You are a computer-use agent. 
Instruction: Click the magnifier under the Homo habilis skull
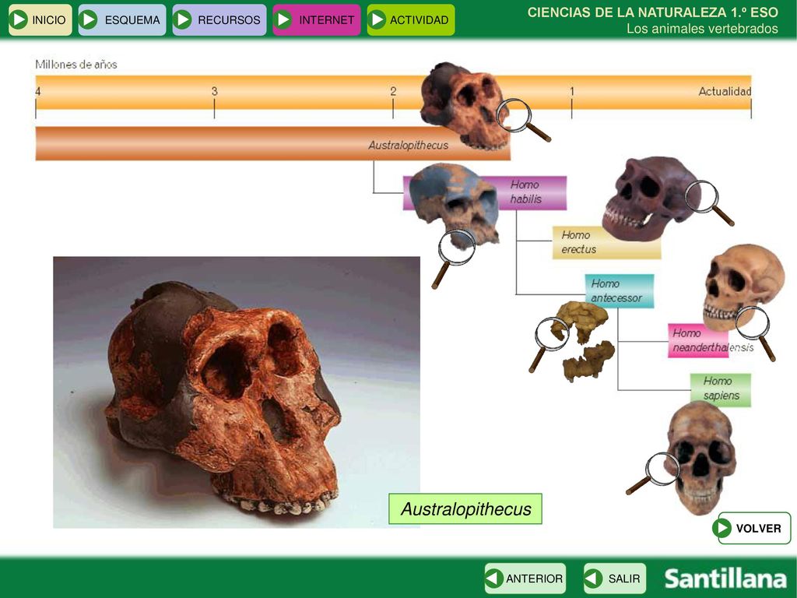coord(453,258)
